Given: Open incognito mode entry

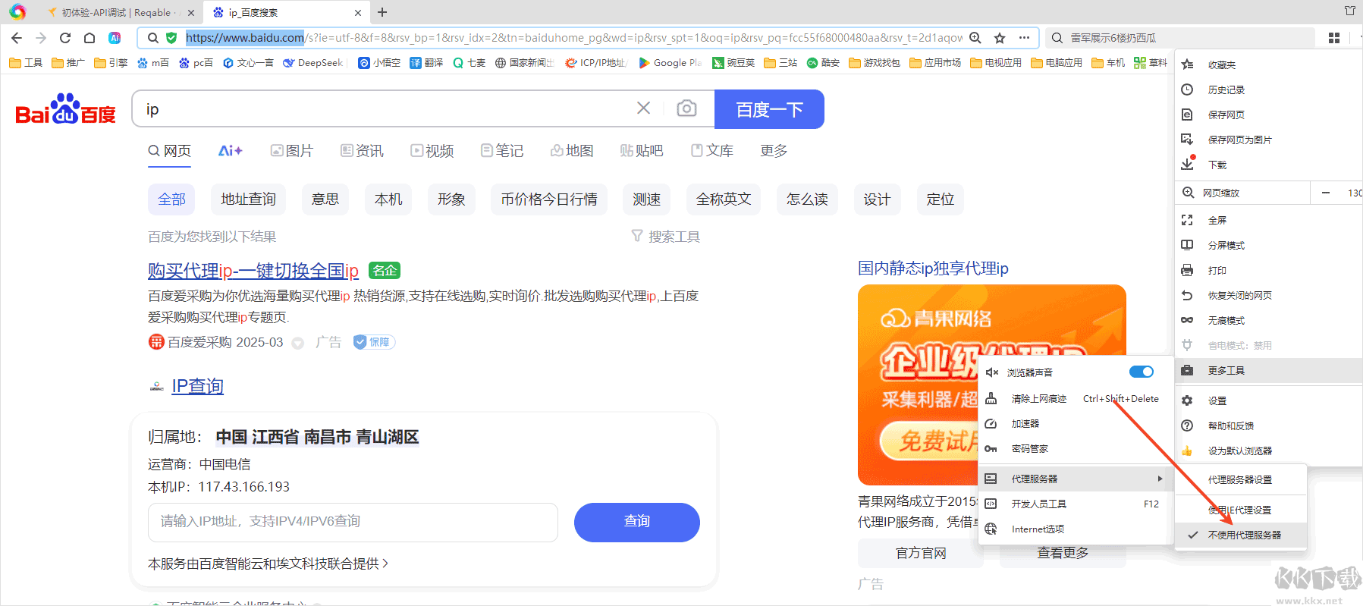Looking at the screenshot, I should (x=1269, y=321).
